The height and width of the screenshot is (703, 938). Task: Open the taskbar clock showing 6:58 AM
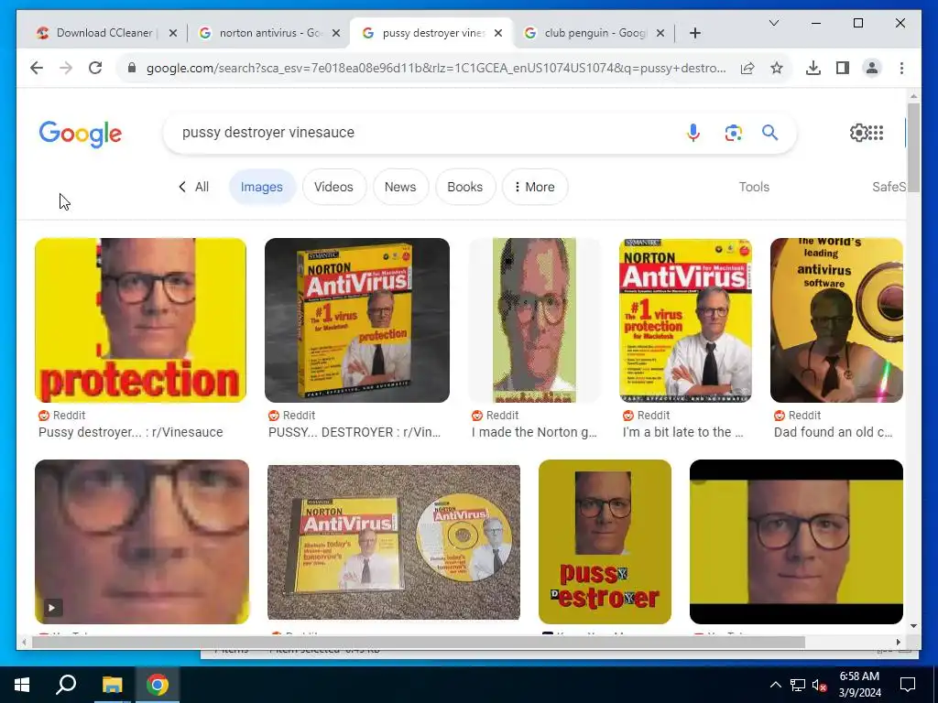pyautogui.click(x=859, y=685)
